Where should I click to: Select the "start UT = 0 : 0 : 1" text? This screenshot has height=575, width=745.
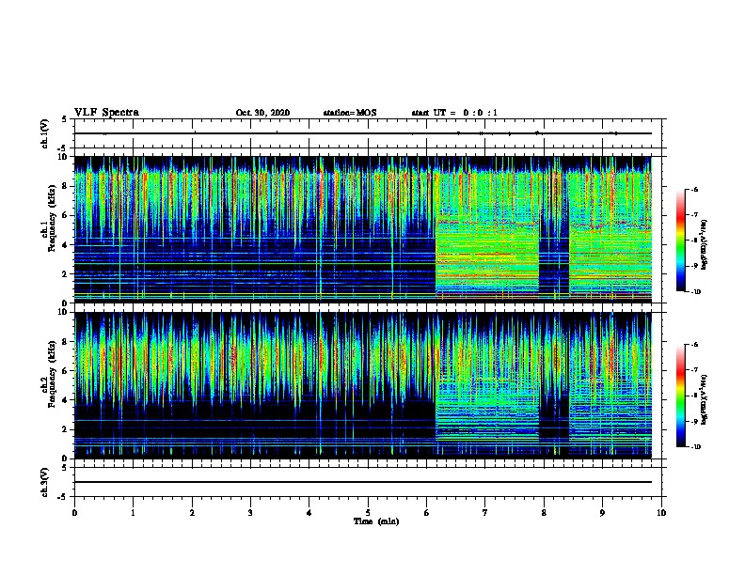(x=454, y=113)
